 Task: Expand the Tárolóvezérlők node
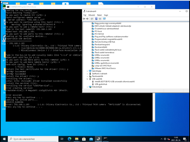point(87,76)
